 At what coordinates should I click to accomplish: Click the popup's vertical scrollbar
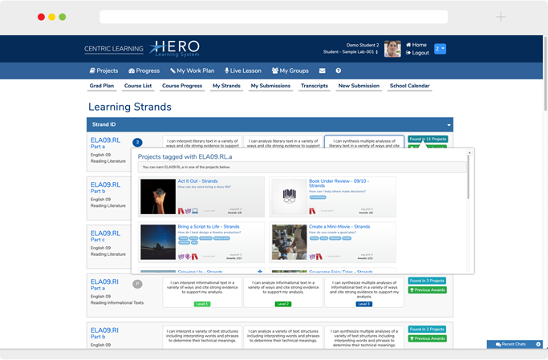pyautogui.click(x=468, y=176)
